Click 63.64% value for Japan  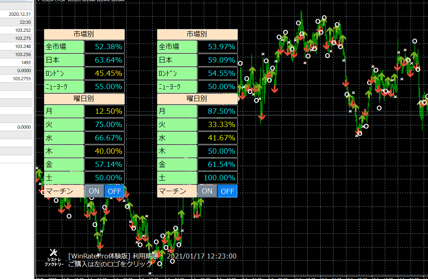(105, 60)
